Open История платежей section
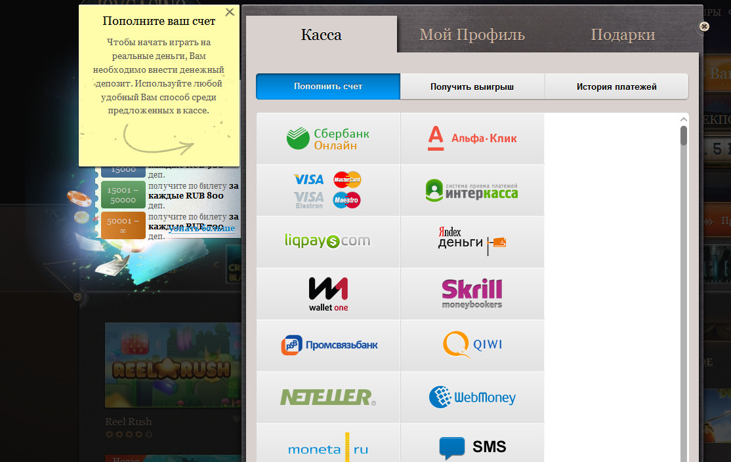 pyautogui.click(x=616, y=87)
